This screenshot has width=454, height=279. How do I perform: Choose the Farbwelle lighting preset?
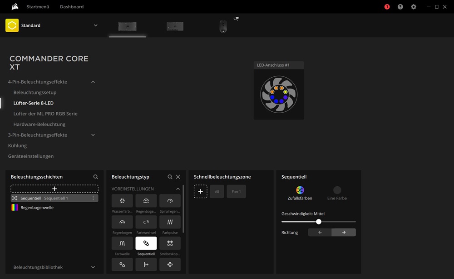[122, 244]
